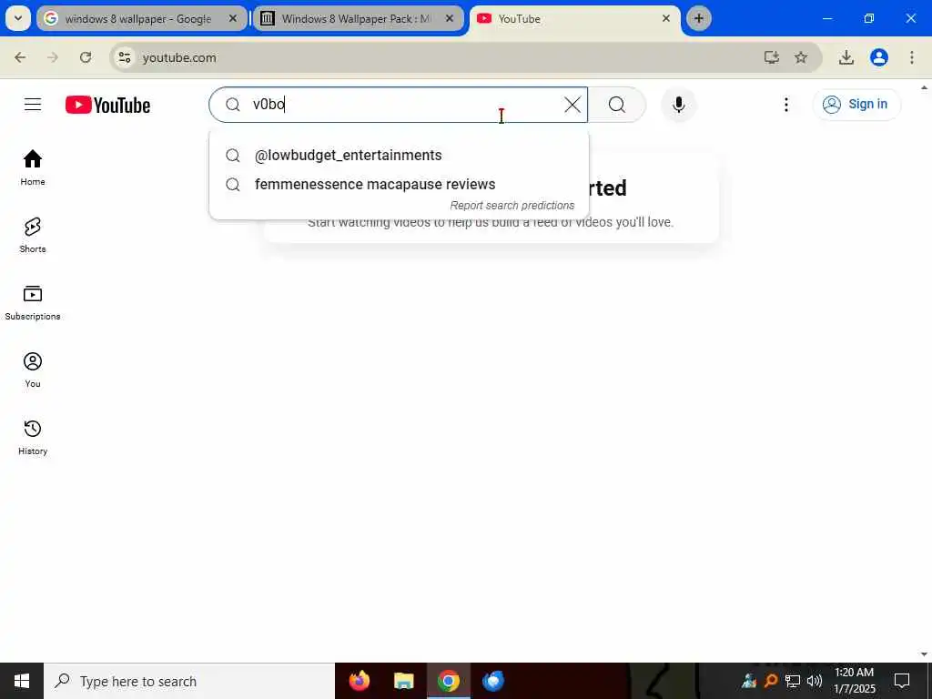Select the YouTube browser tab
The image size is (932, 699).
(x=570, y=19)
